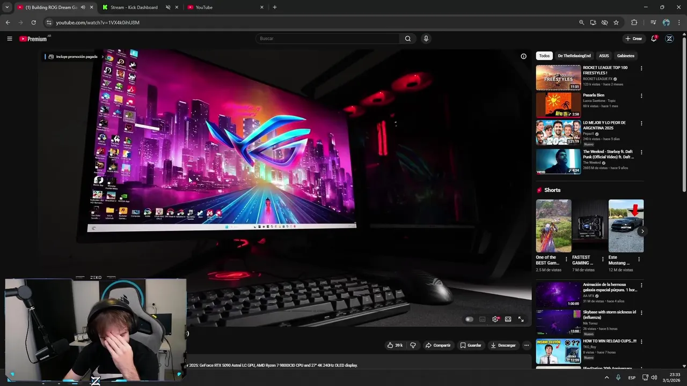Dislike the video

tap(413, 345)
